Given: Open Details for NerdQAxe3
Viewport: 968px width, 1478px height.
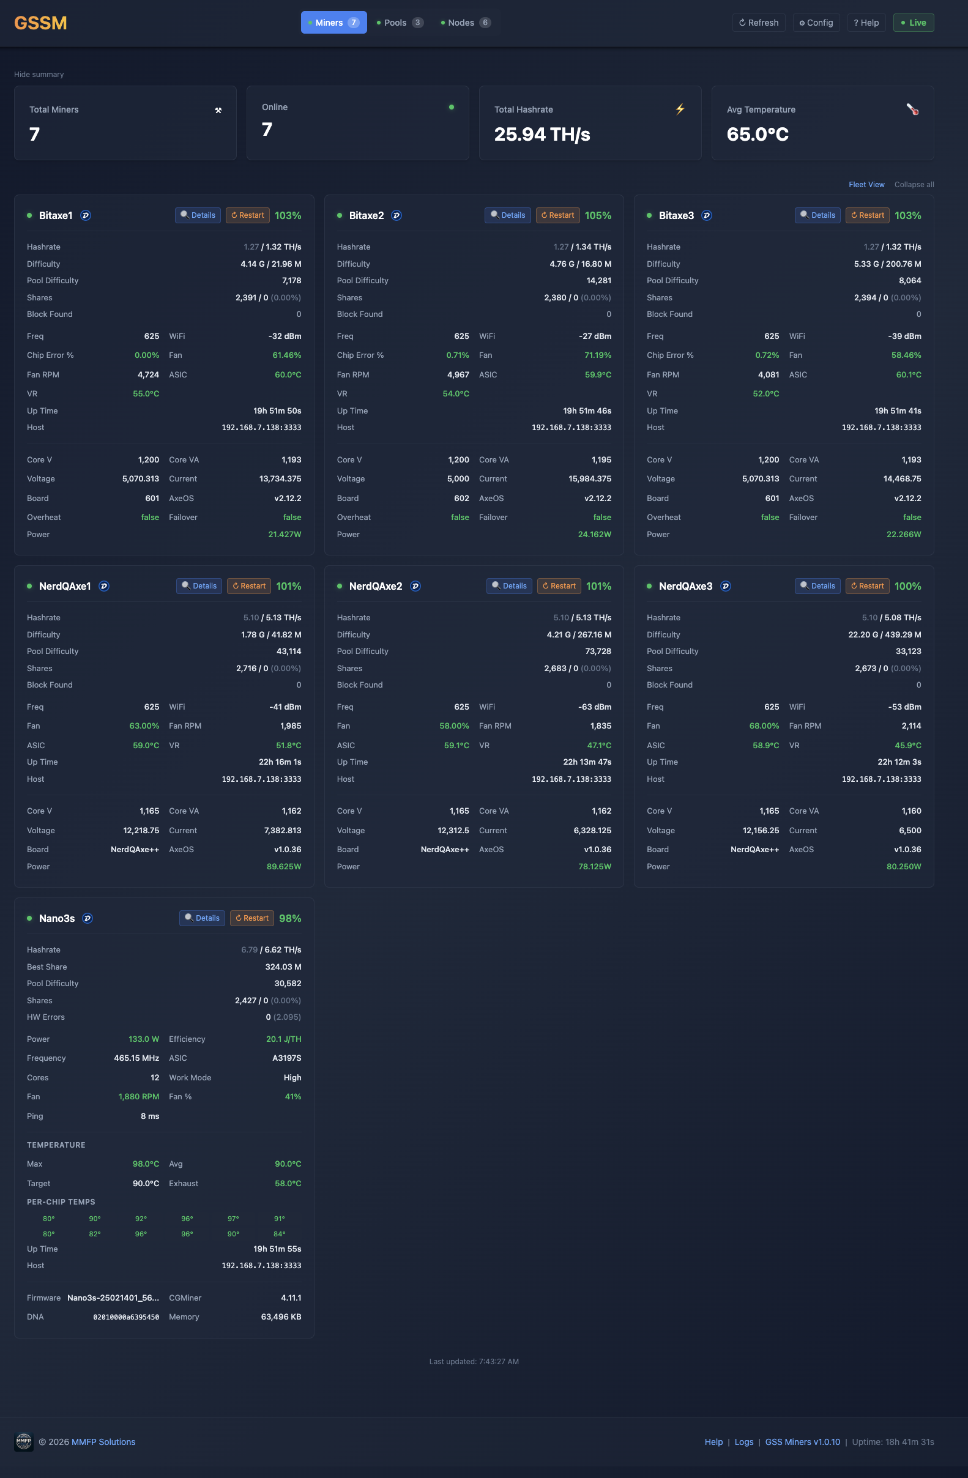Looking at the screenshot, I should (x=817, y=586).
